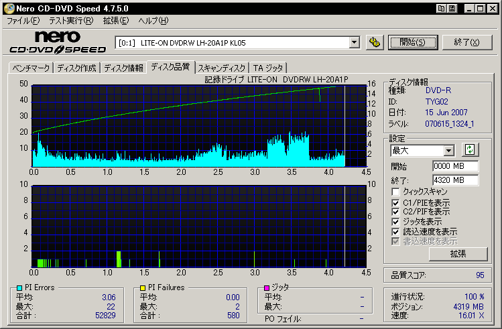Click the PI Failures lower graph
This screenshot has height=329, width=502.
click(199, 226)
